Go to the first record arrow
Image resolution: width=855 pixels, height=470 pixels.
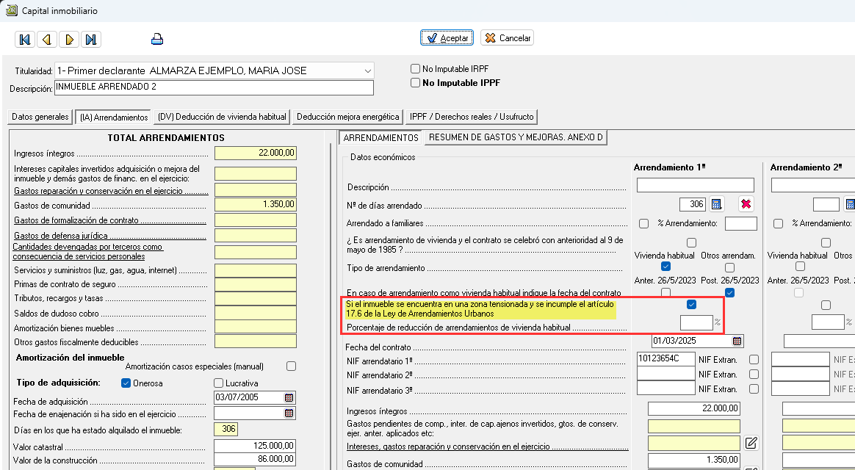pyautogui.click(x=26, y=40)
